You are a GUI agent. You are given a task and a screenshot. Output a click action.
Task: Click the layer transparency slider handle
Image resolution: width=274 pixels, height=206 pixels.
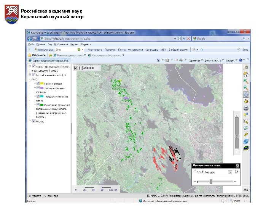point(211,182)
